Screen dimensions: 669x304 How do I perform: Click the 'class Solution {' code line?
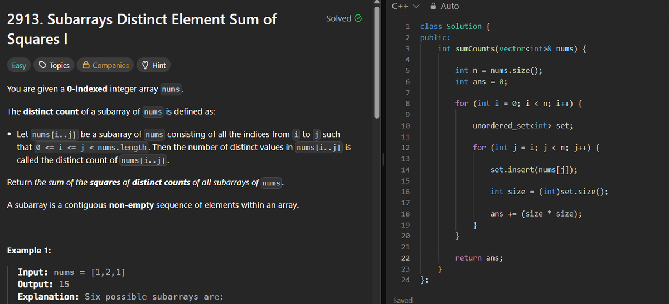point(455,26)
